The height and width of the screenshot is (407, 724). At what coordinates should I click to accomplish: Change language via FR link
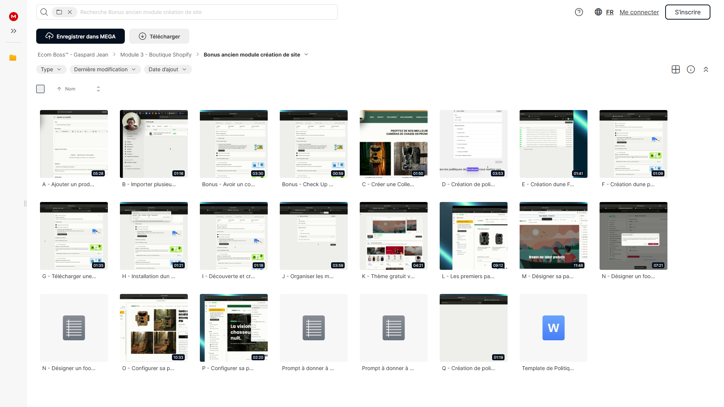[610, 12]
